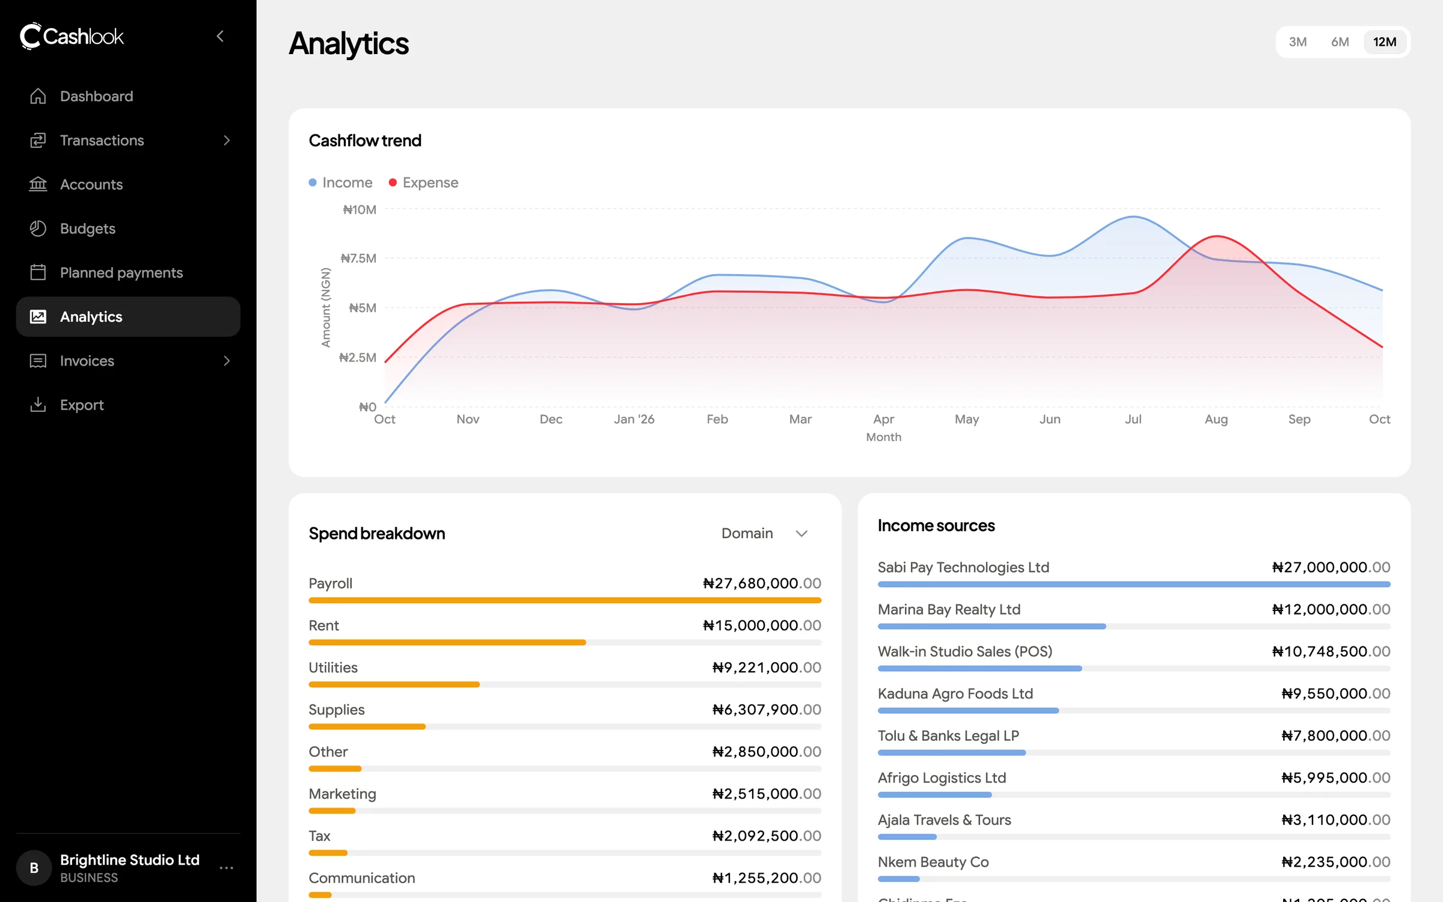Expand the Invoices submenu chevron
The image size is (1443, 902).
227,361
